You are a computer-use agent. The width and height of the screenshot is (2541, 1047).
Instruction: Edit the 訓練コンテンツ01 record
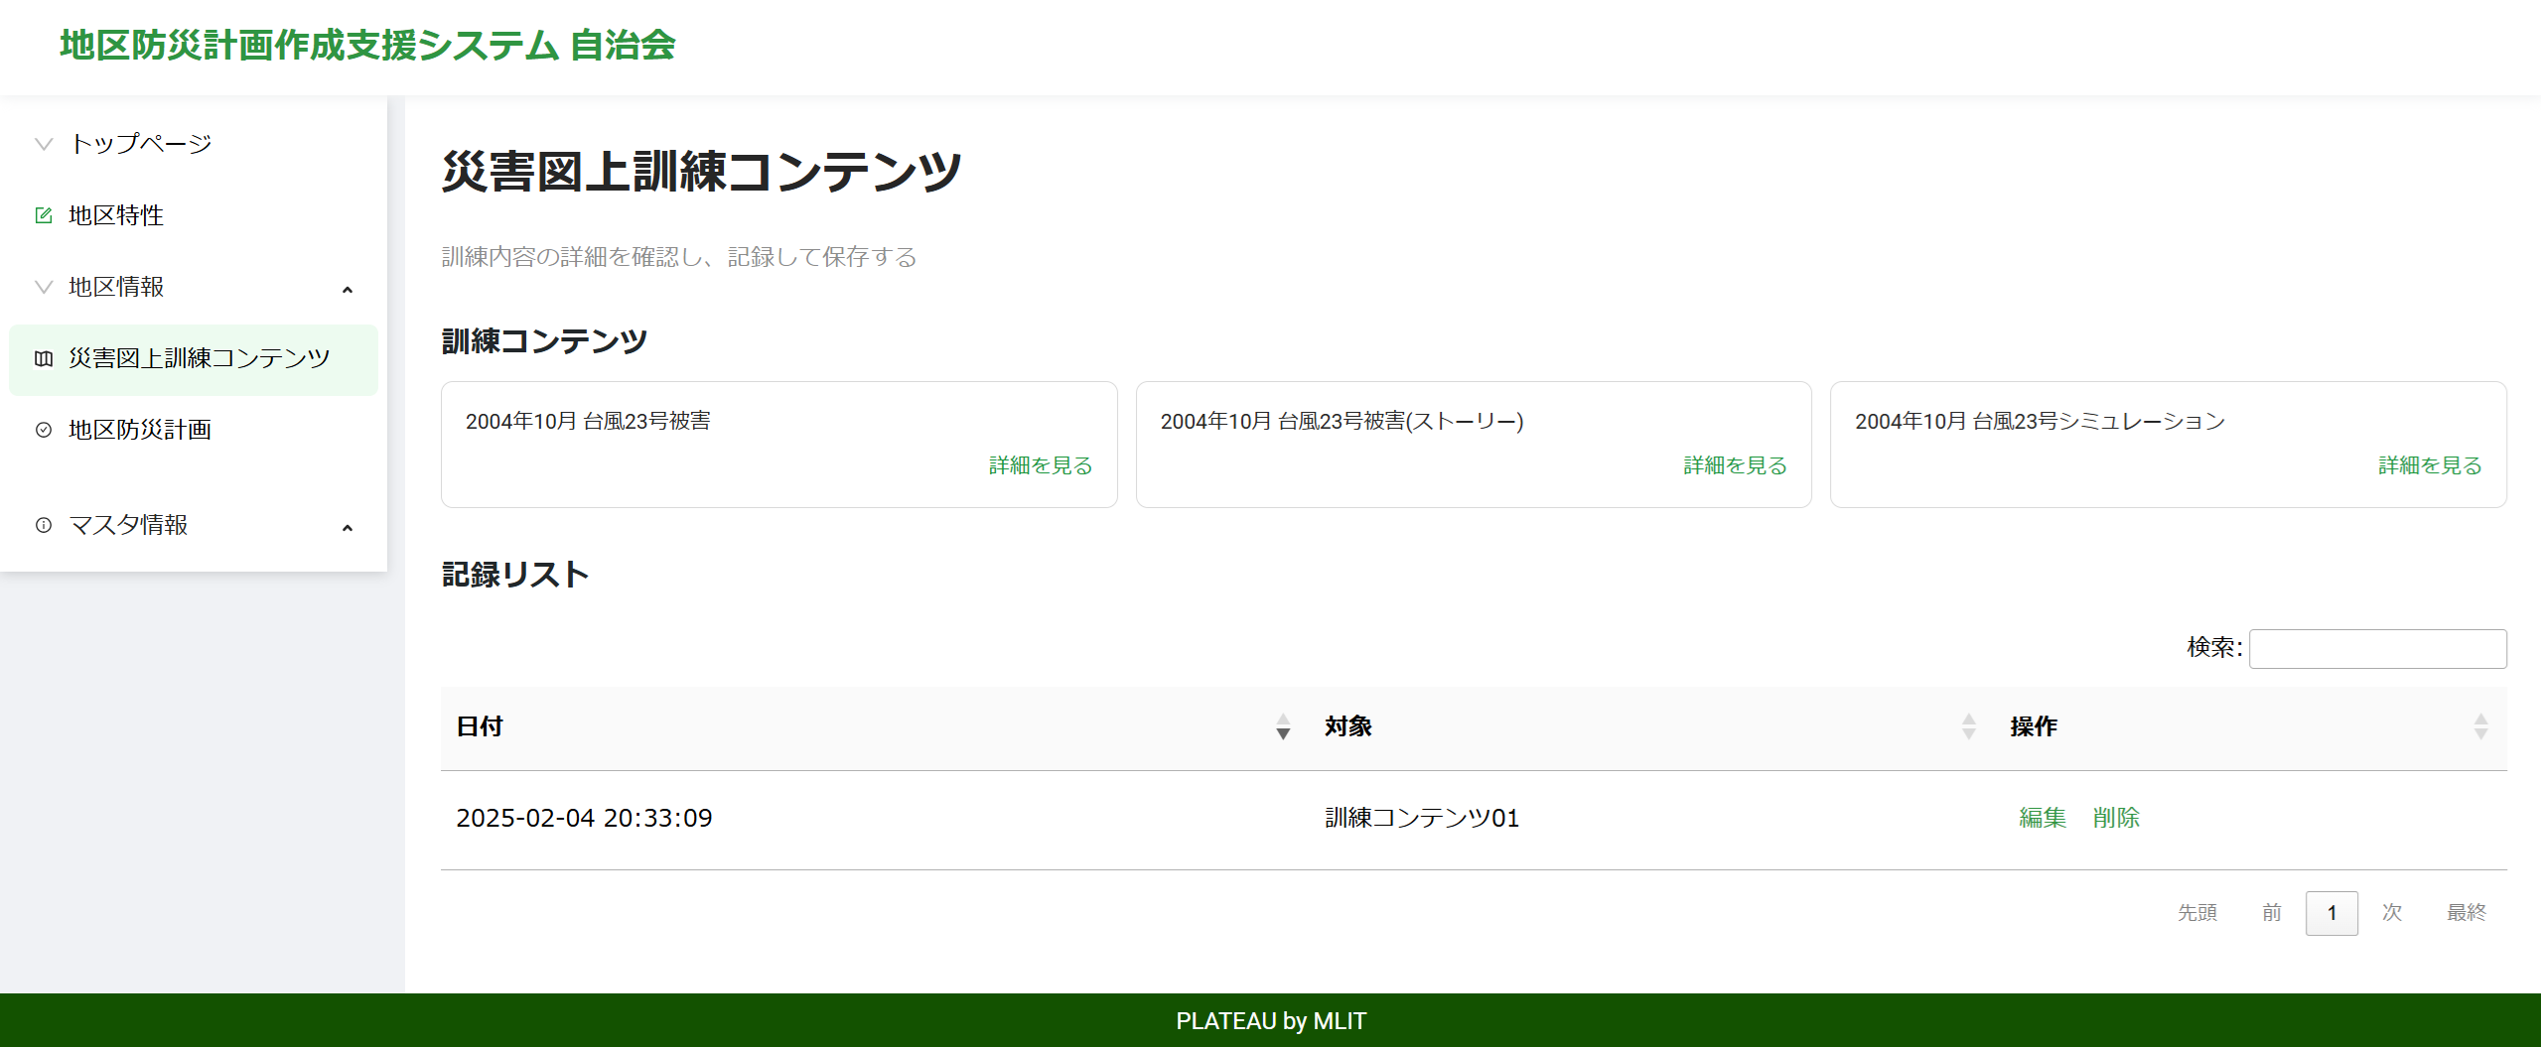click(x=2042, y=818)
